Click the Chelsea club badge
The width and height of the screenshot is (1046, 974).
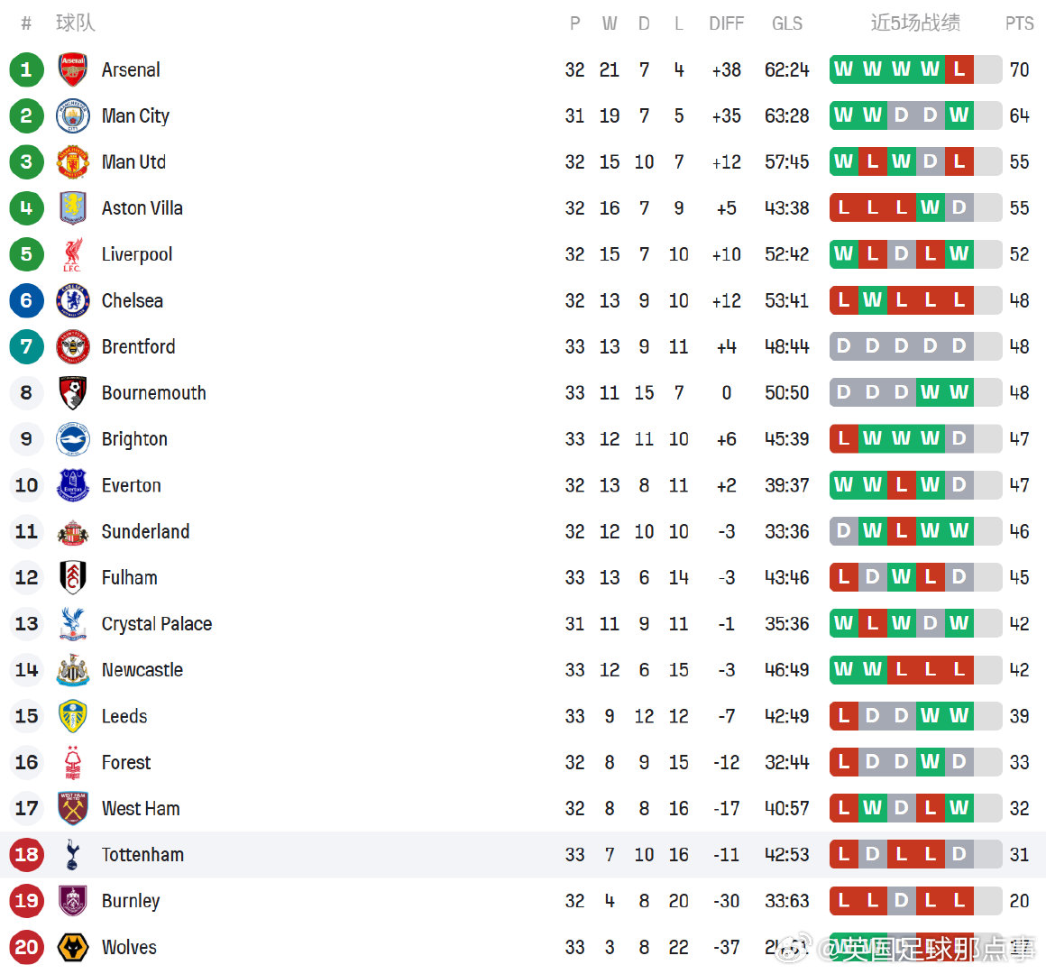(73, 300)
